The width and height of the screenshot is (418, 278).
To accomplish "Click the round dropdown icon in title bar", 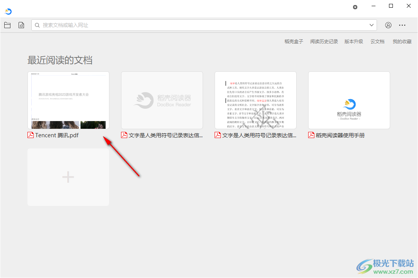I will click(x=355, y=7).
